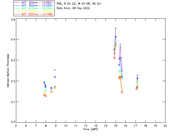Click the isolated purple plus marker near hour 9
This screenshot has height=136, width=170.
[55, 70]
